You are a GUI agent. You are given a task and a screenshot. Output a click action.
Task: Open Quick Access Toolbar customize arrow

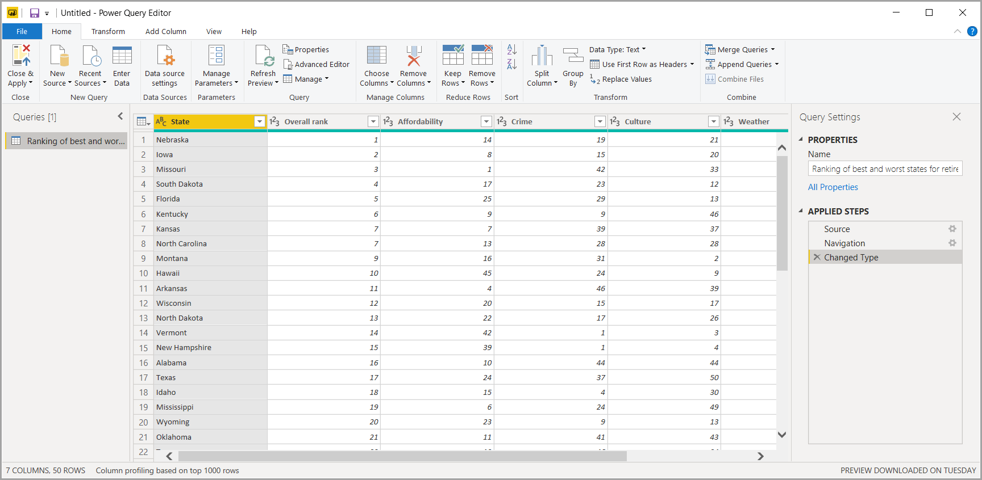pyautogui.click(x=47, y=14)
